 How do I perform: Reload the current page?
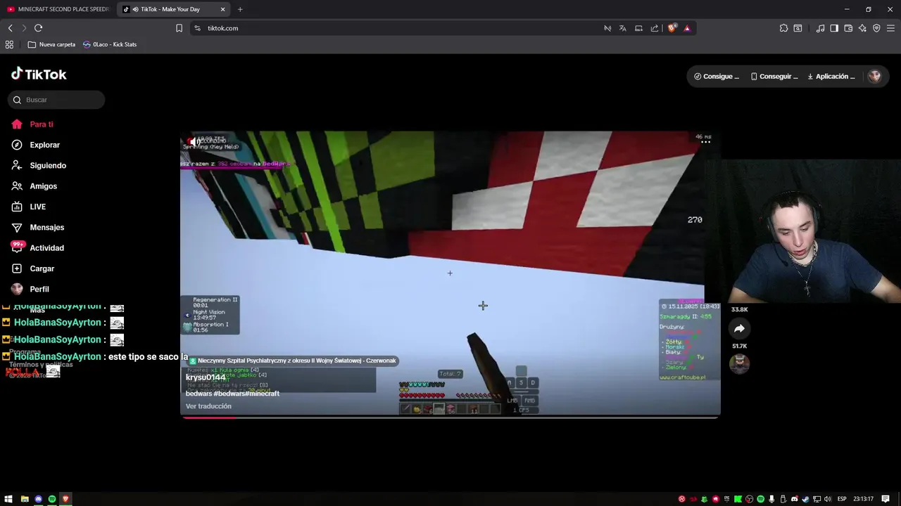coord(38,28)
